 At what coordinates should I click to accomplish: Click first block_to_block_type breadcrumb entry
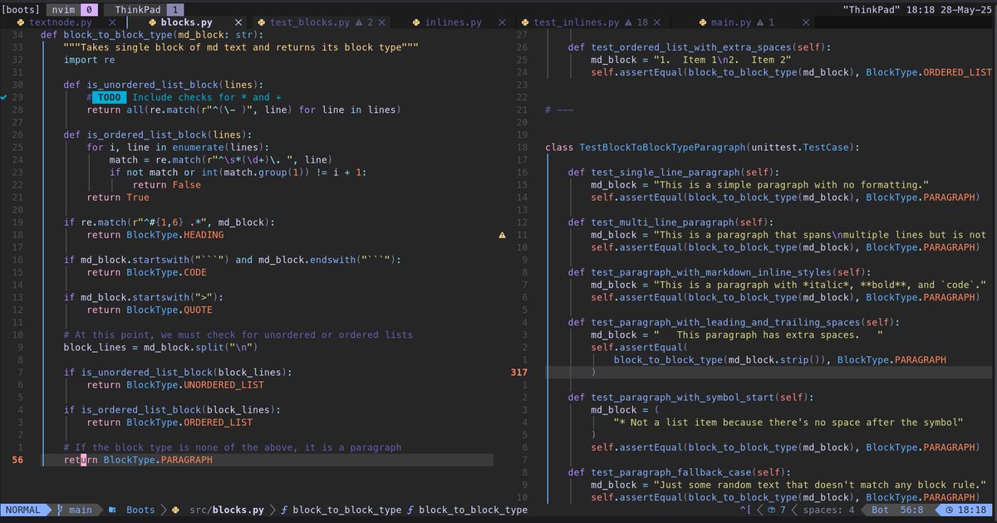click(347, 510)
